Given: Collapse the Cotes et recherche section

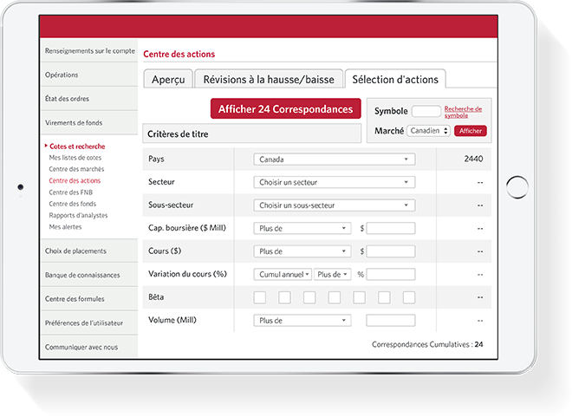Looking at the screenshot, I should 76,147.
